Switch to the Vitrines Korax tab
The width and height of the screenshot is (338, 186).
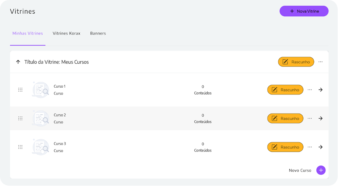click(x=66, y=33)
